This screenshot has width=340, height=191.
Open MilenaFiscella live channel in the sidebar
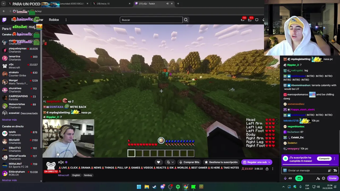[x=21, y=157]
